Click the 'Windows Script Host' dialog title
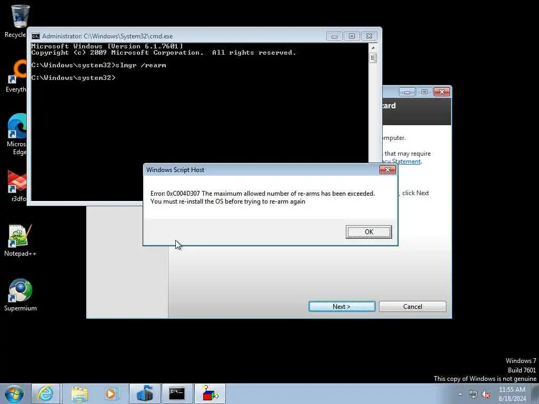 175,170
